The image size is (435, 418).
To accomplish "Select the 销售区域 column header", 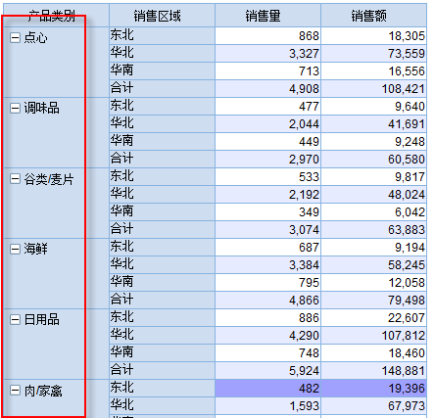I will [162, 16].
